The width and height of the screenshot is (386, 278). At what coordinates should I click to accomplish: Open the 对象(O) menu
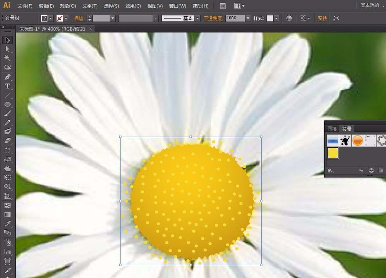point(68,6)
